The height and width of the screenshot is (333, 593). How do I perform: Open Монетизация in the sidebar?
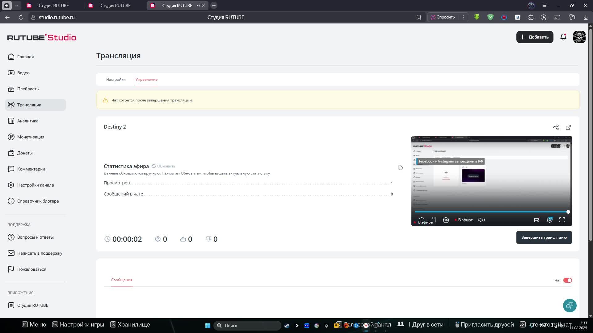click(x=31, y=137)
